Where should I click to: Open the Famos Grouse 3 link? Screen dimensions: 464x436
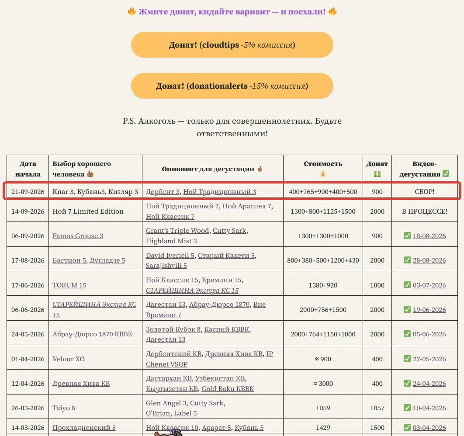point(78,236)
